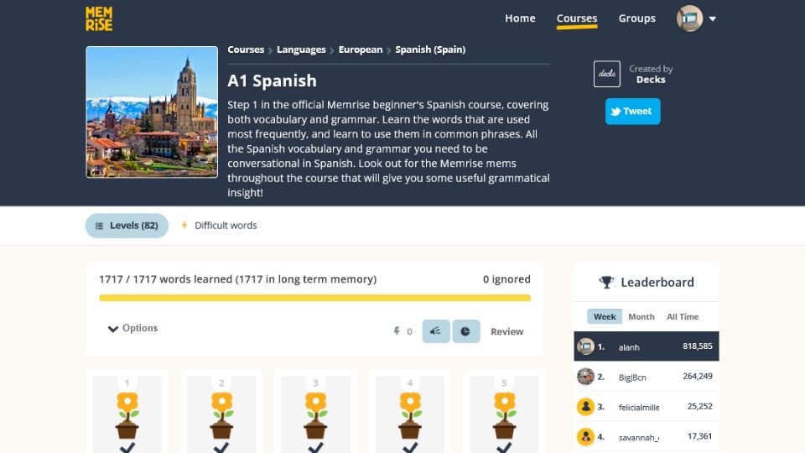
Task: Click the Review button
Action: point(506,332)
